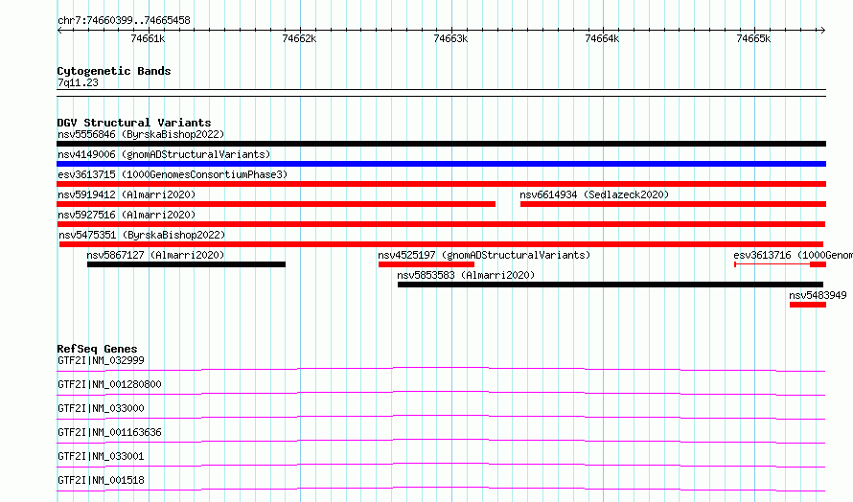853x502 pixels.
Task: Open nsv5556846 (ByrskaBishop2022) label
Action: pyautogui.click(x=141, y=134)
